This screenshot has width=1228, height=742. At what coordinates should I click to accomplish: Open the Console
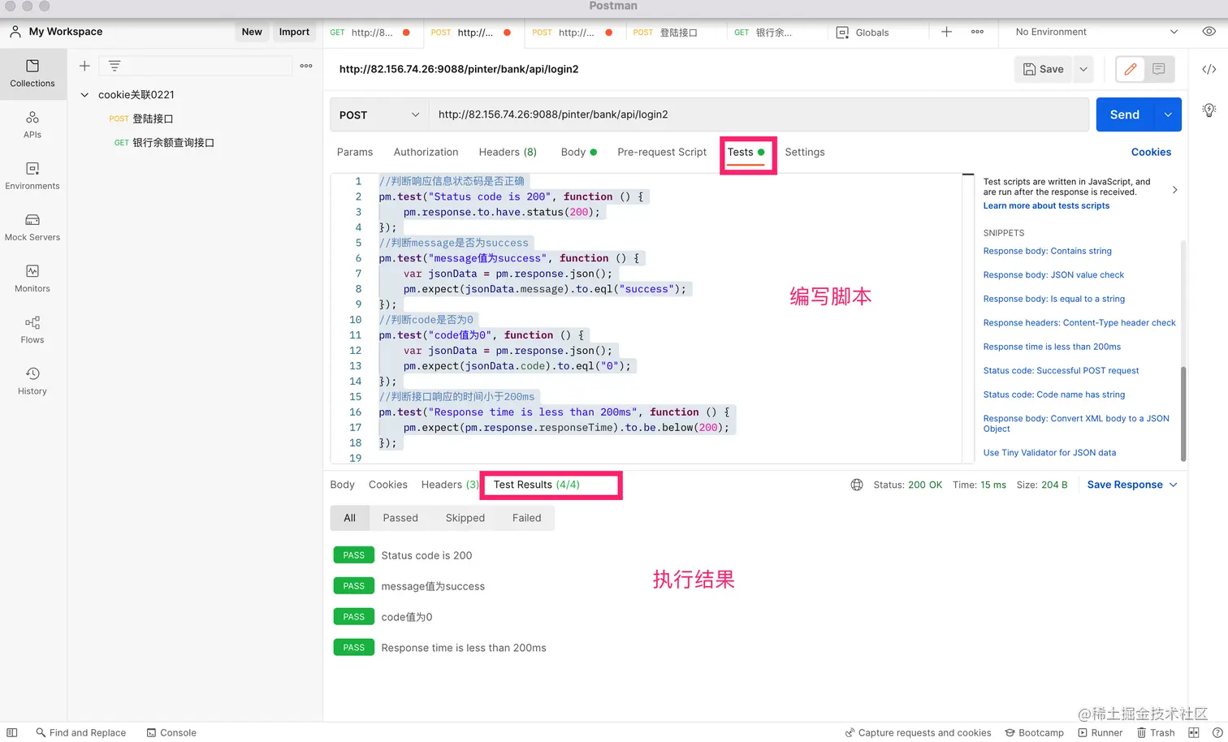click(171, 732)
